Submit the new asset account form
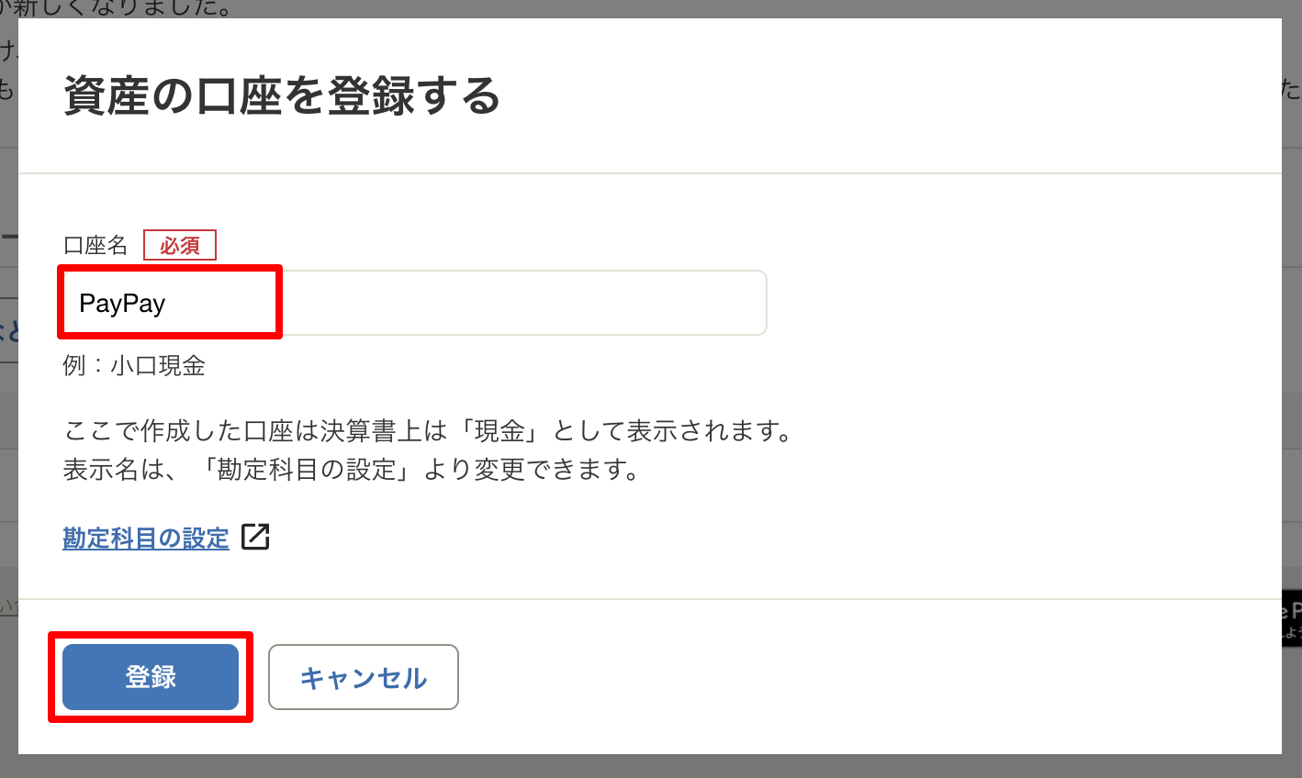This screenshot has height=778, width=1302. 151,677
